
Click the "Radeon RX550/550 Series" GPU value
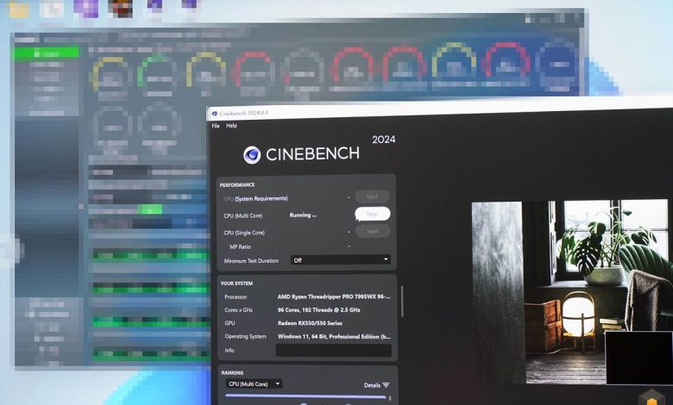[310, 323]
